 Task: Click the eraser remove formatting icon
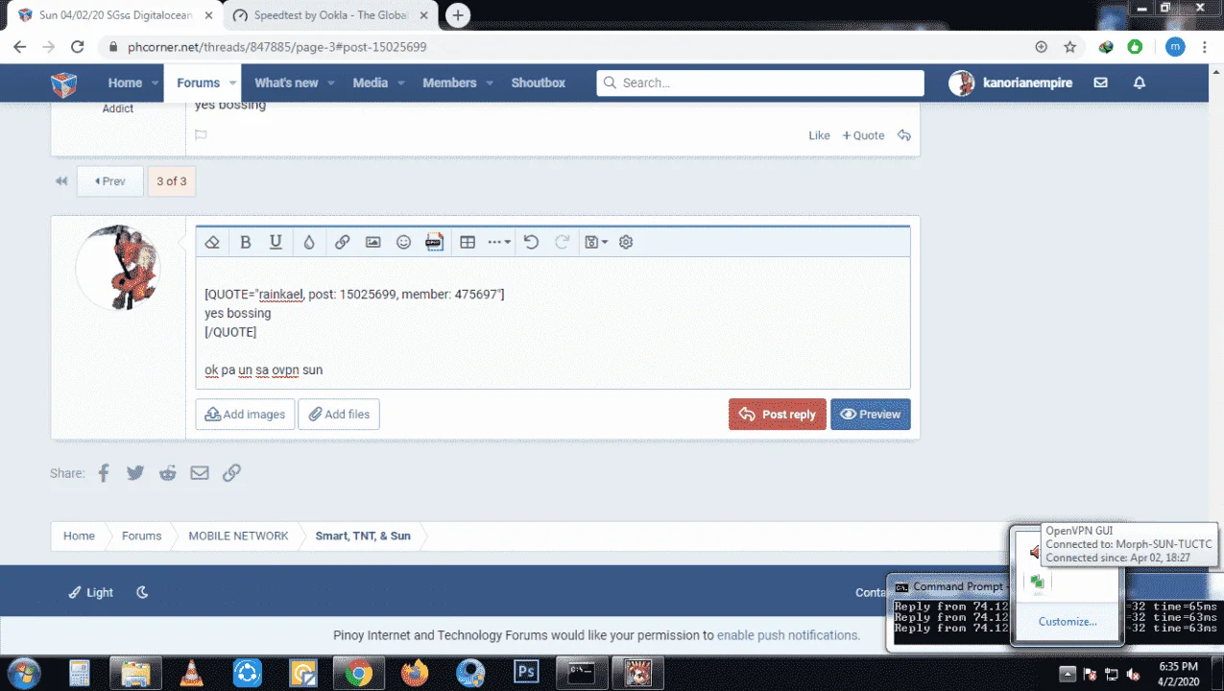point(213,242)
